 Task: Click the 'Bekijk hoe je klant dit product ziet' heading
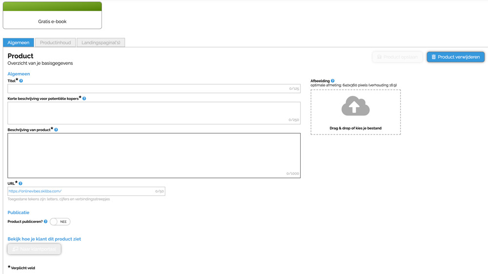[44, 239]
